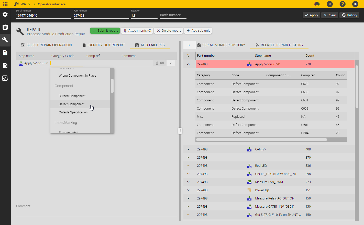This screenshot has height=225, width=364.
Task: Click the step icon beside Measure FAN_PWM
Action: pos(249,182)
